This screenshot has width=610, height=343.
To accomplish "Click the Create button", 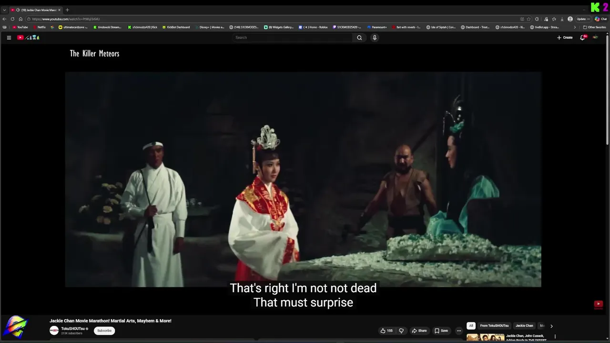I will [x=565, y=38].
